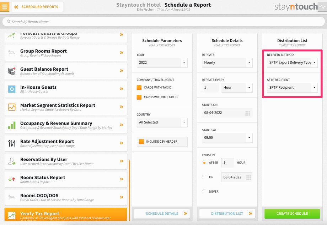Select the On radio button for Ends On
This screenshot has height=225, width=327.
point(204,177)
